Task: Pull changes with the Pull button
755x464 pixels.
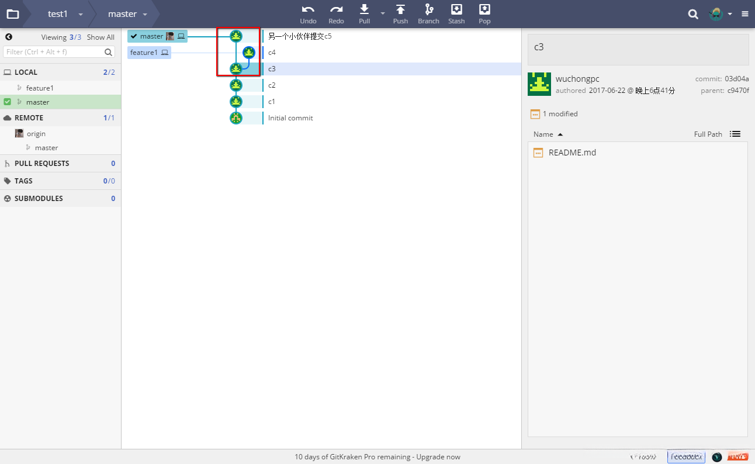Action: click(x=365, y=15)
